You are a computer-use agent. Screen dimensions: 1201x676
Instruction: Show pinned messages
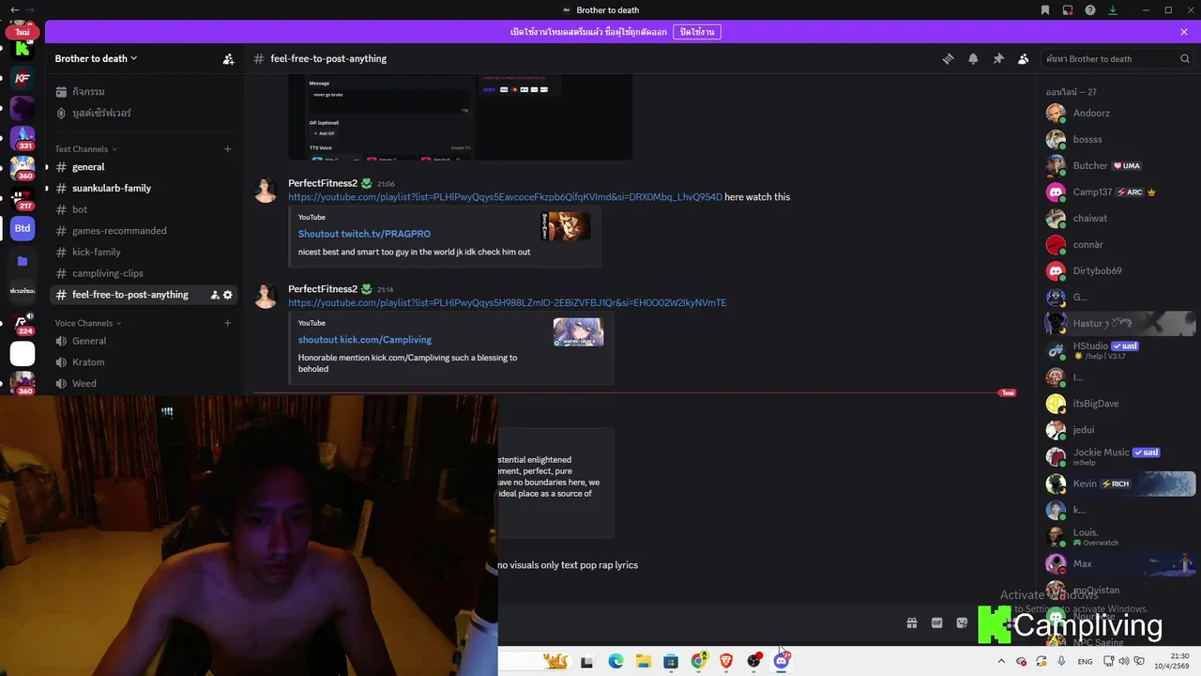tap(998, 58)
